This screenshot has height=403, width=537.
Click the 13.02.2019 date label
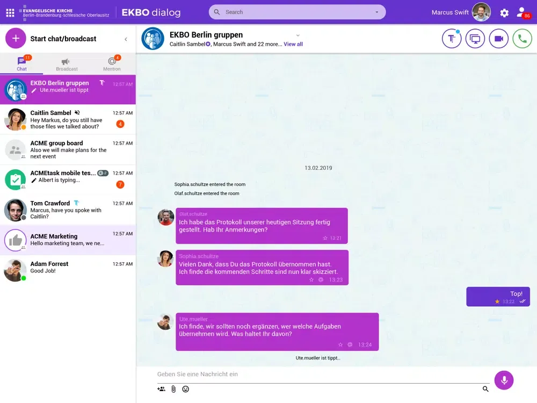(x=318, y=168)
